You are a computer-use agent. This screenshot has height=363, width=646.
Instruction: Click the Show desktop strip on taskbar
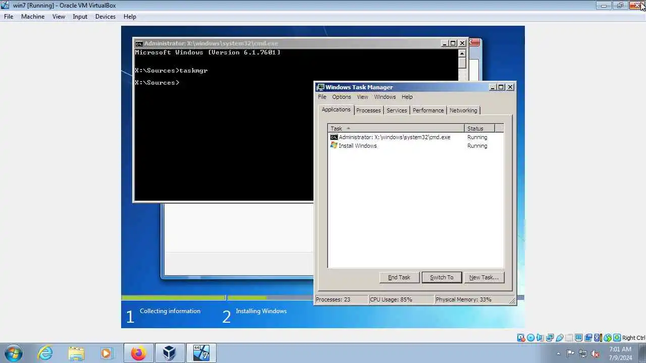(642, 353)
